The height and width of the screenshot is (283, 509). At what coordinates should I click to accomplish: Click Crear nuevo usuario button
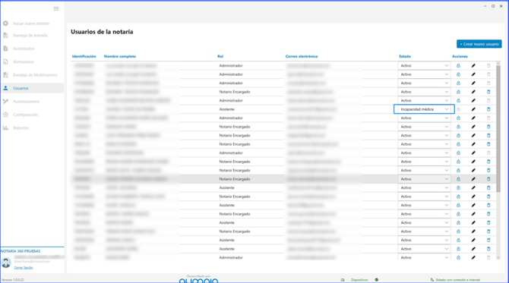coord(479,44)
